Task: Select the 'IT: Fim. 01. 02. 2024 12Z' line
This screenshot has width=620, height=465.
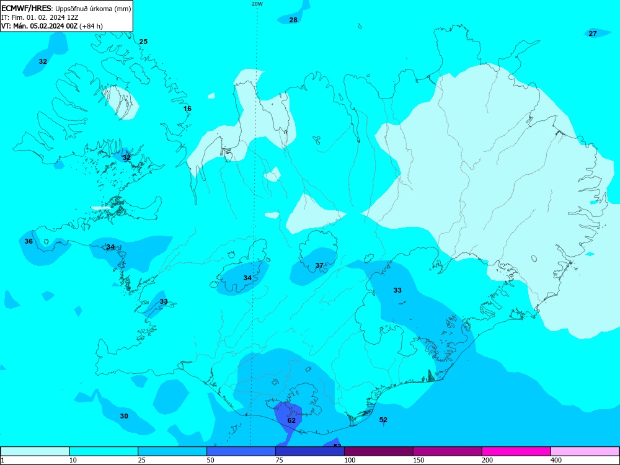Action: click(40, 17)
